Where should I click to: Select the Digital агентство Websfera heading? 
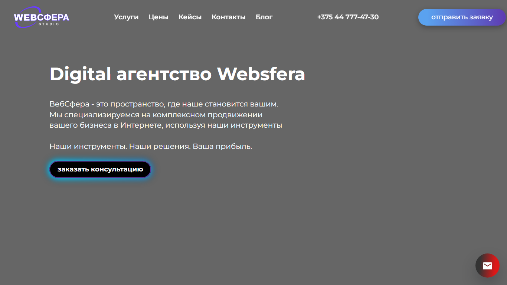click(x=177, y=74)
